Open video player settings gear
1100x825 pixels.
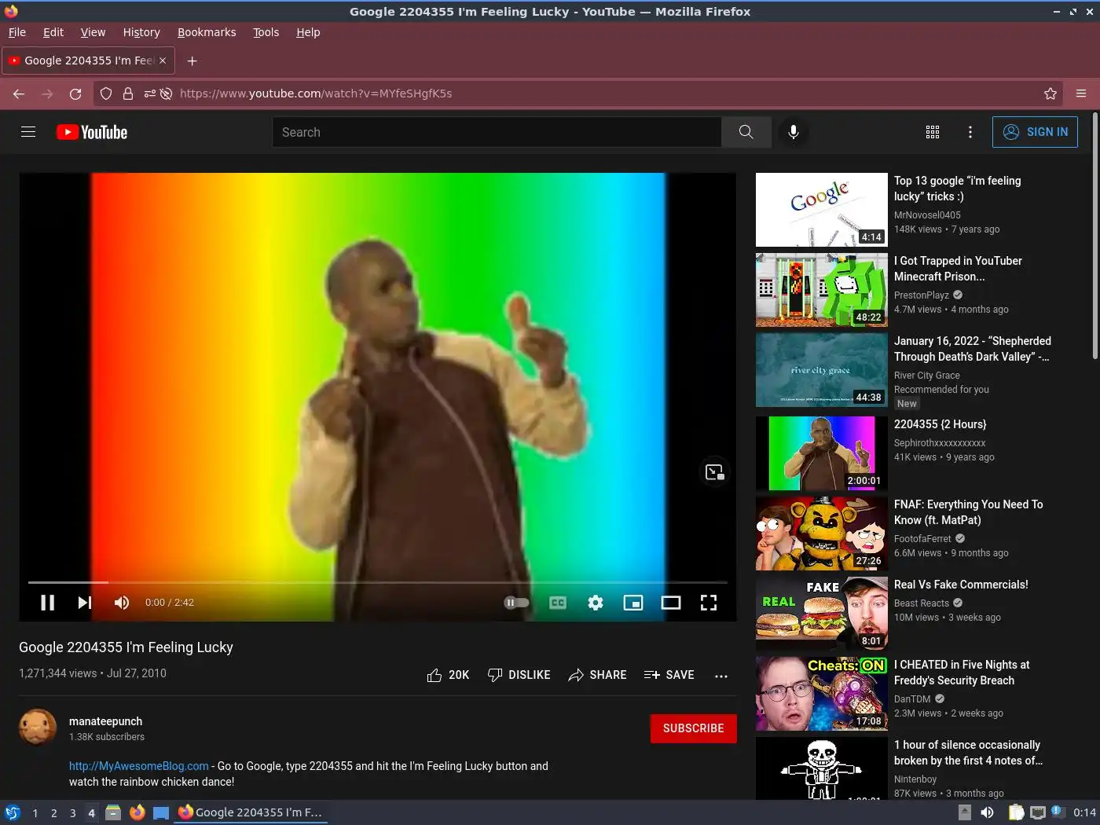(x=596, y=603)
